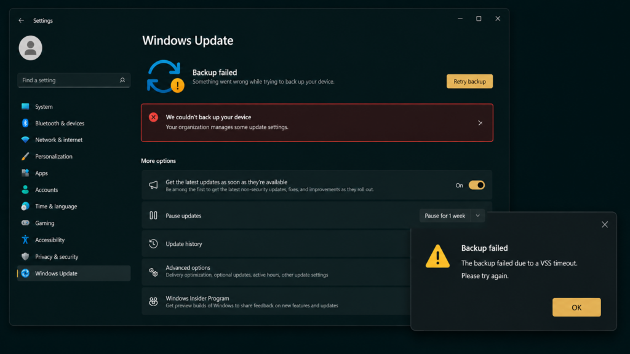Go to Bluetooth & devices
The width and height of the screenshot is (630, 354).
[74, 123]
